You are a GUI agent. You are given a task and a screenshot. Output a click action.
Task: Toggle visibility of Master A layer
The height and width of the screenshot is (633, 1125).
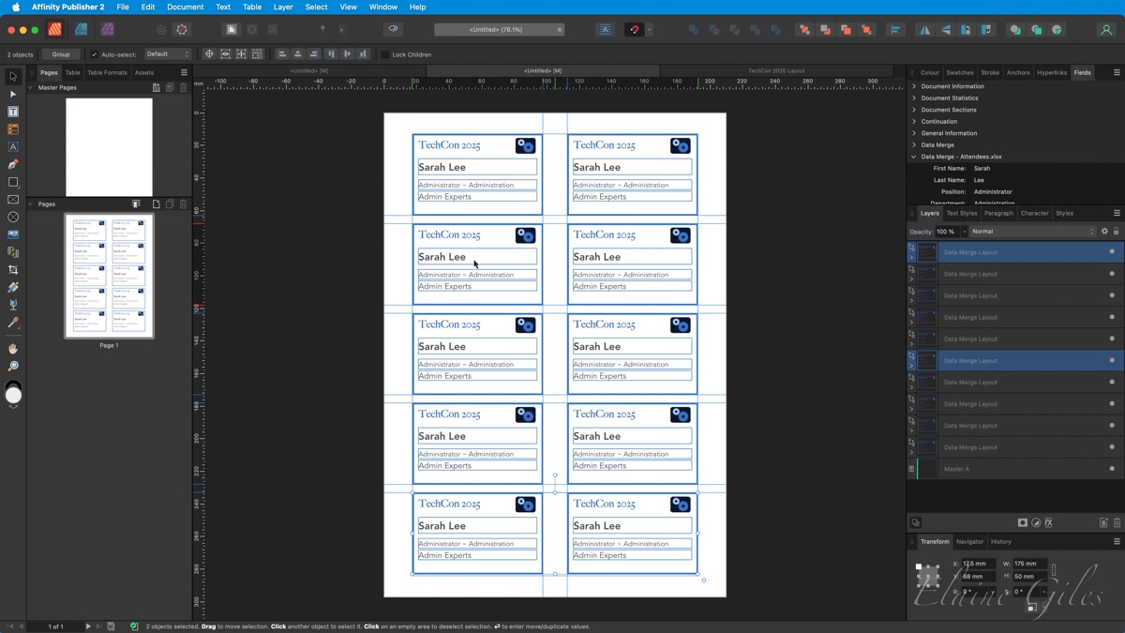point(1112,469)
